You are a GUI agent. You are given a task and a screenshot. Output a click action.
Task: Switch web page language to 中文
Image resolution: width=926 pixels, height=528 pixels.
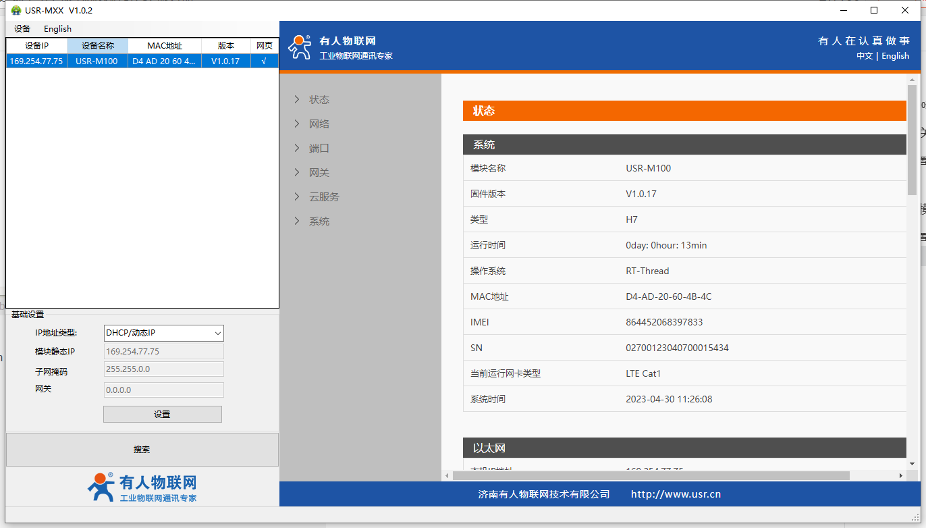click(x=865, y=56)
